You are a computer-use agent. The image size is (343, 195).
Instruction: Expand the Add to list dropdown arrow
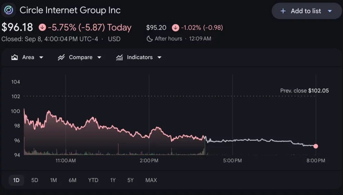click(330, 11)
